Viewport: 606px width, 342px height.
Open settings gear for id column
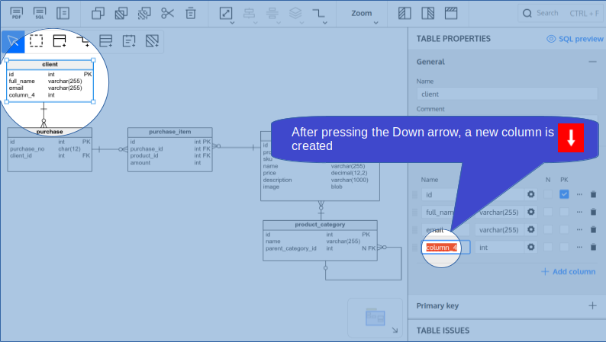(531, 194)
